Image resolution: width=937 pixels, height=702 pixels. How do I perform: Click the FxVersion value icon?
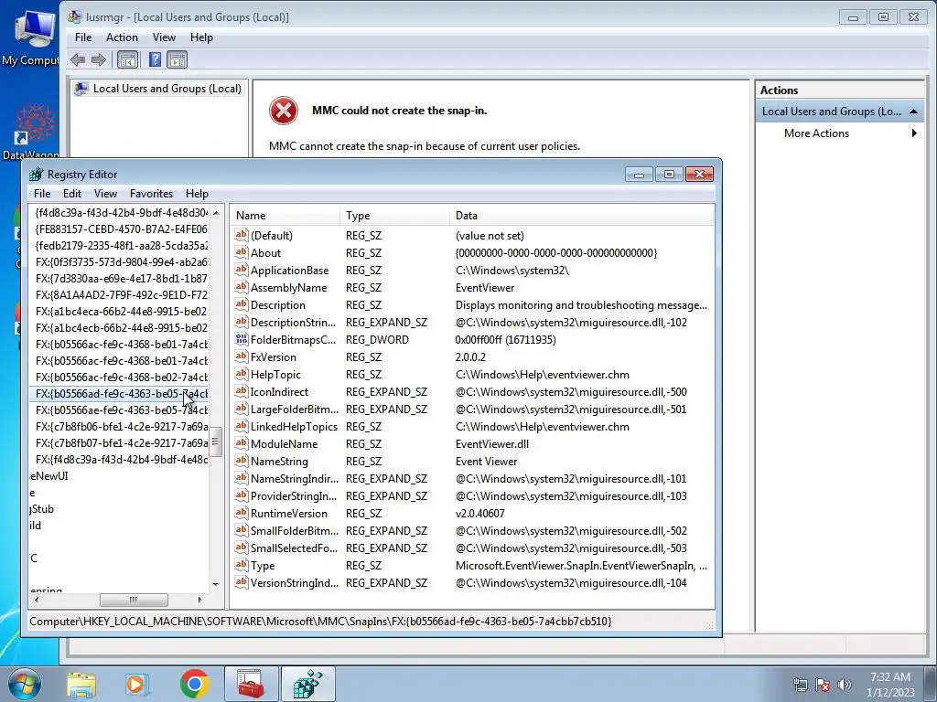[x=242, y=357]
